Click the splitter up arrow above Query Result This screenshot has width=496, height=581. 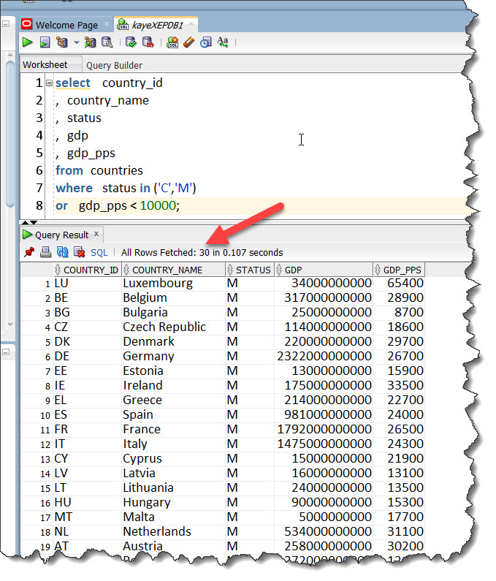(25, 223)
